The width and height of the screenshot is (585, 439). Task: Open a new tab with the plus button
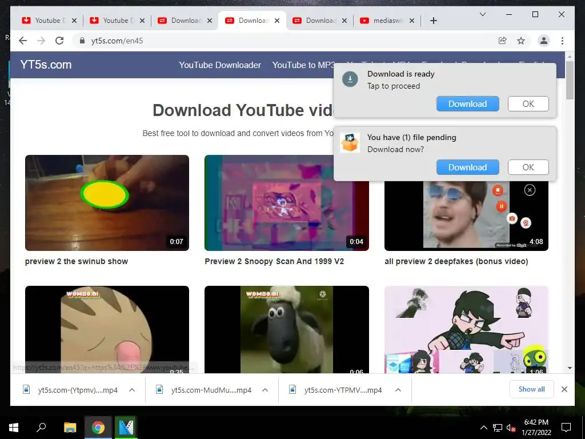pos(433,21)
